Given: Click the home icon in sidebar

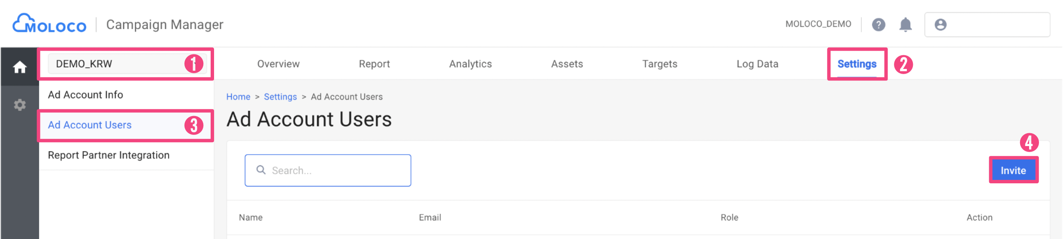Looking at the screenshot, I should [x=19, y=67].
